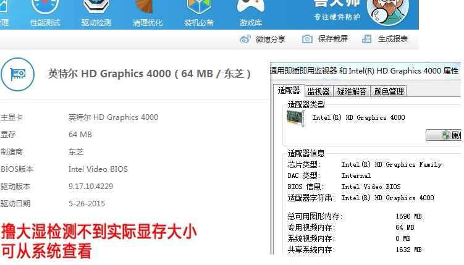Click the 性能测试 label
464x265 pixels.
click(x=45, y=23)
